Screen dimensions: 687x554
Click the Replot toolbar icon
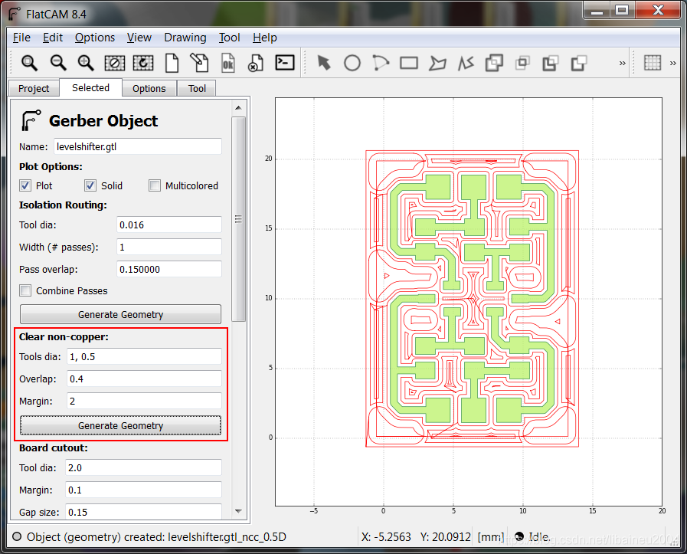142,63
